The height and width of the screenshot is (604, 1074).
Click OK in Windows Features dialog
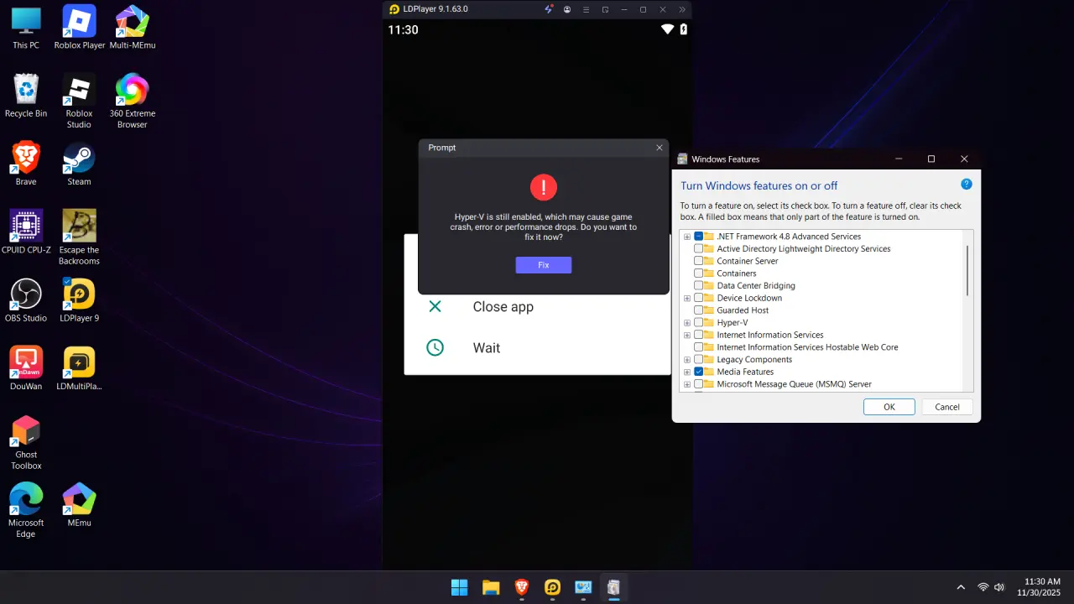pyautogui.click(x=889, y=407)
